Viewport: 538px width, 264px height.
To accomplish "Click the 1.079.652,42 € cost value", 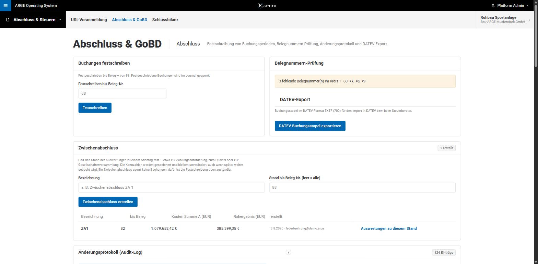I will (x=164, y=228).
